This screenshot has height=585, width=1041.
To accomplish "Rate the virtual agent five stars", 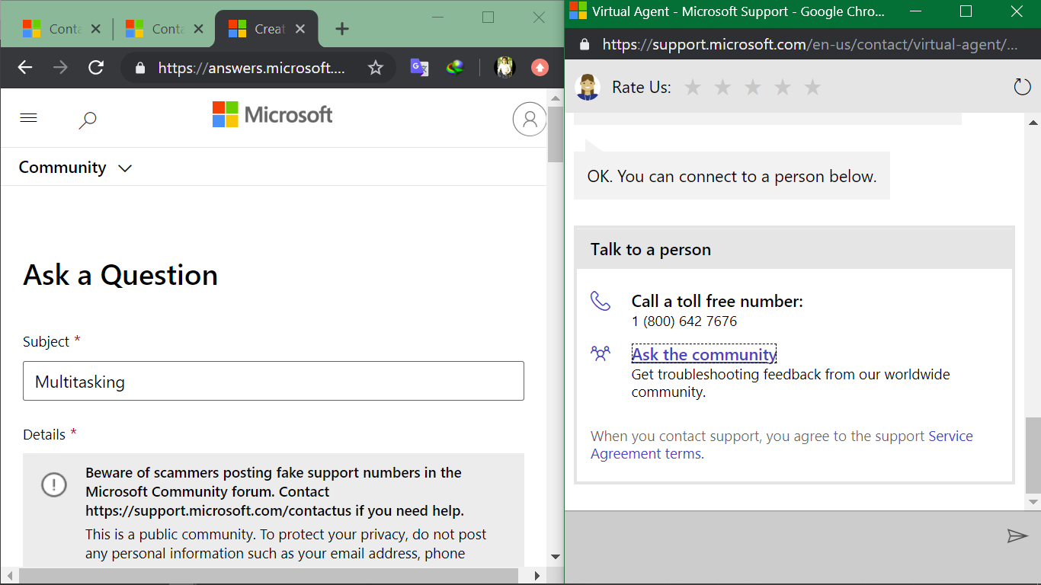I will (812, 88).
